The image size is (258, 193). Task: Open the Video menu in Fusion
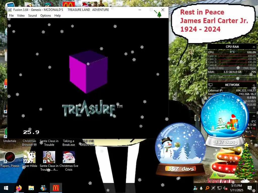click(21, 15)
